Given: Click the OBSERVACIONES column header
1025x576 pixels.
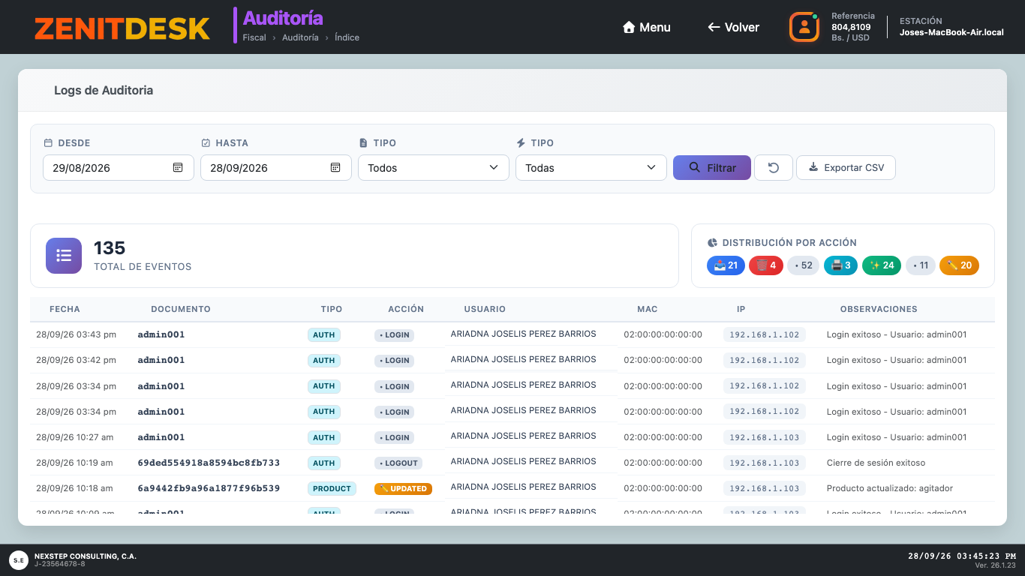Looking at the screenshot, I should [879, 309].
